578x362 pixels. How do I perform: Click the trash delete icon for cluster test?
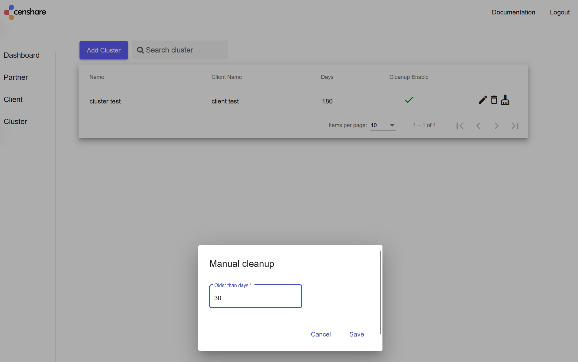494,100
